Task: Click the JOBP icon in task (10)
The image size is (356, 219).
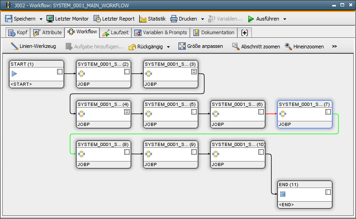Action: pos(216,154)
